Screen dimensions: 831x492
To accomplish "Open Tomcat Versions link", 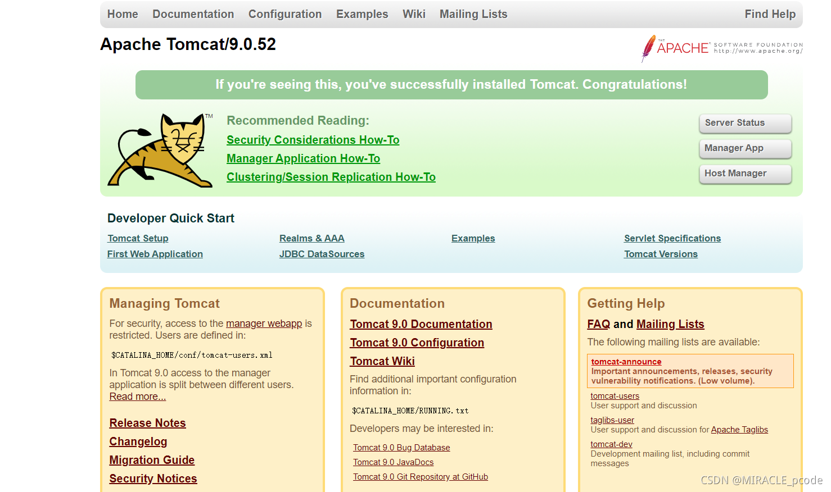I will tap(661, 254).
